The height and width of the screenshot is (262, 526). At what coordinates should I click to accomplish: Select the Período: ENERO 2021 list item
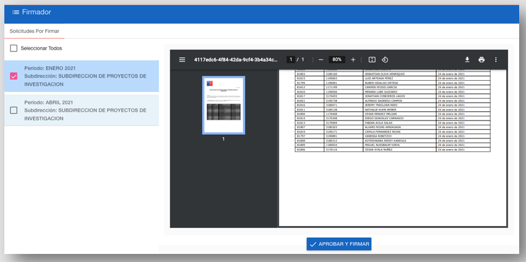coord(81,76)
